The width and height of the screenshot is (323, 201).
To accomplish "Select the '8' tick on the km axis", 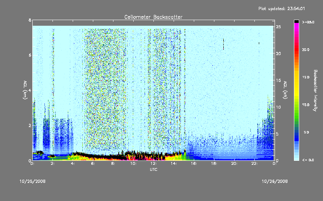I will coord(30,20).
